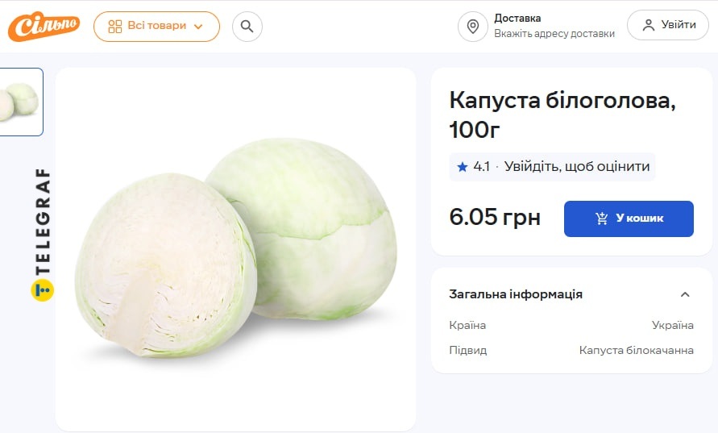
Task: Click the delivery location pin icon
Action: point(473,26)
